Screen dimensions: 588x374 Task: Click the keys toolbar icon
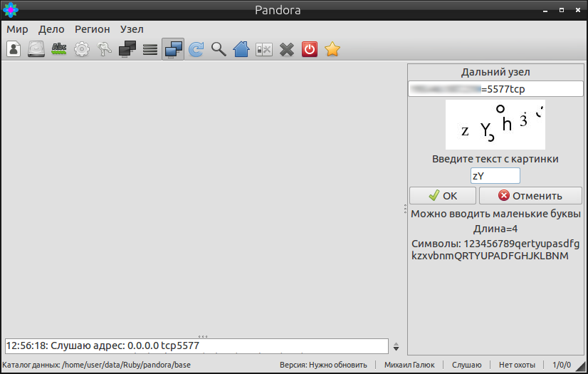coord(105,49)
